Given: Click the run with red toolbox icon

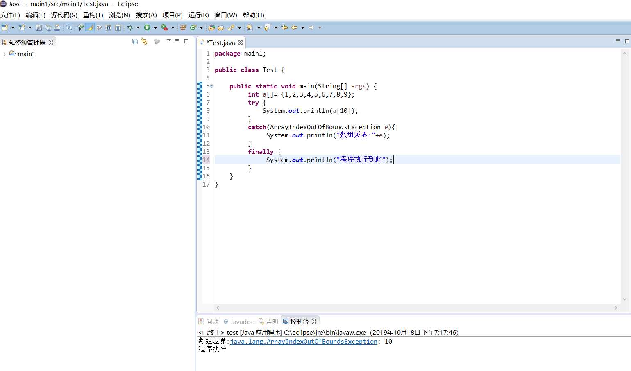Looking at the screenshot, I should click(164, 27).
